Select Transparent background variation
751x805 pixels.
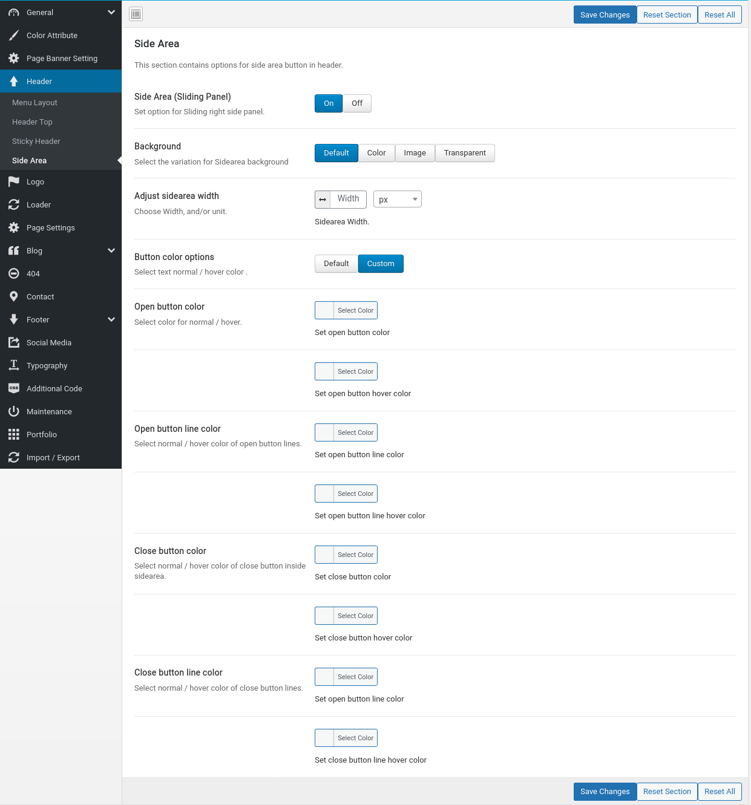pos(465,153)
